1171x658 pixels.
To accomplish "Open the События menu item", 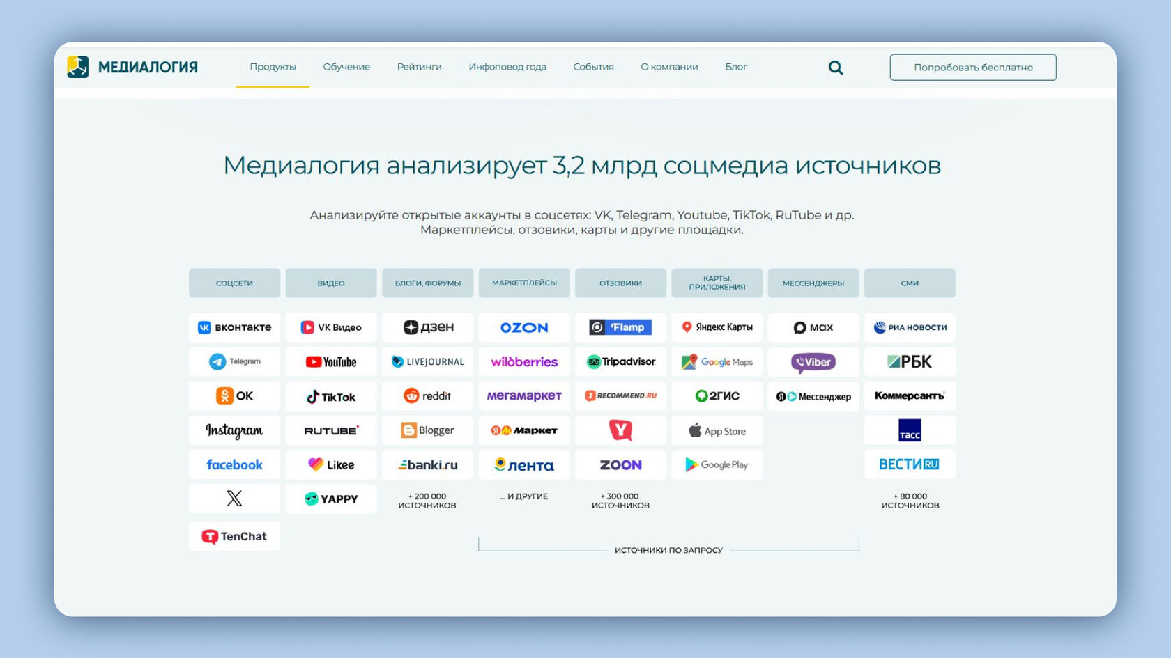I will coord(594,67).
